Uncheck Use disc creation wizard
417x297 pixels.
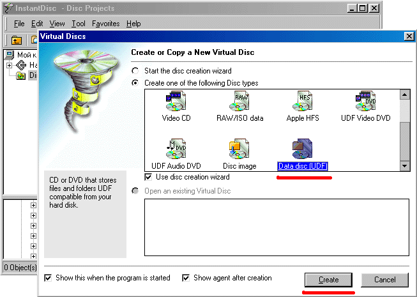click(x=148, y=177)
